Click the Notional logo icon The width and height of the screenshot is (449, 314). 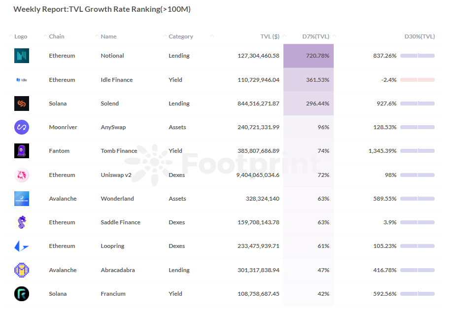22,56
